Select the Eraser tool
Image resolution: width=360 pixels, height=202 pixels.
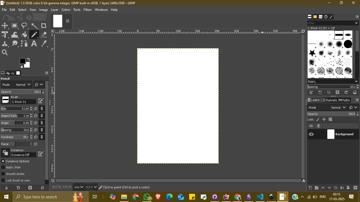coord(44,34)
